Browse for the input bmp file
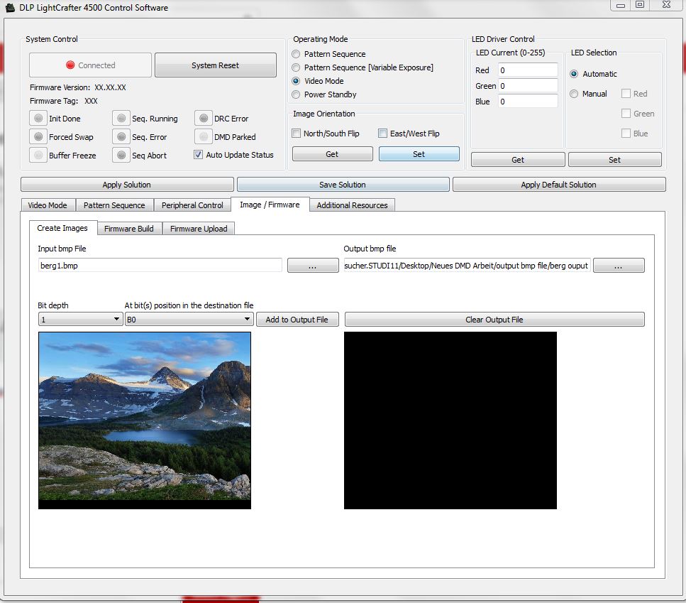686x603 pixels. point(313,266)
